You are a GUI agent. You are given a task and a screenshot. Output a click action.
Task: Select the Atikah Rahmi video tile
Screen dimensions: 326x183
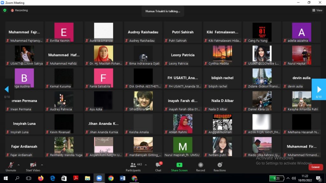pos(183,124)
